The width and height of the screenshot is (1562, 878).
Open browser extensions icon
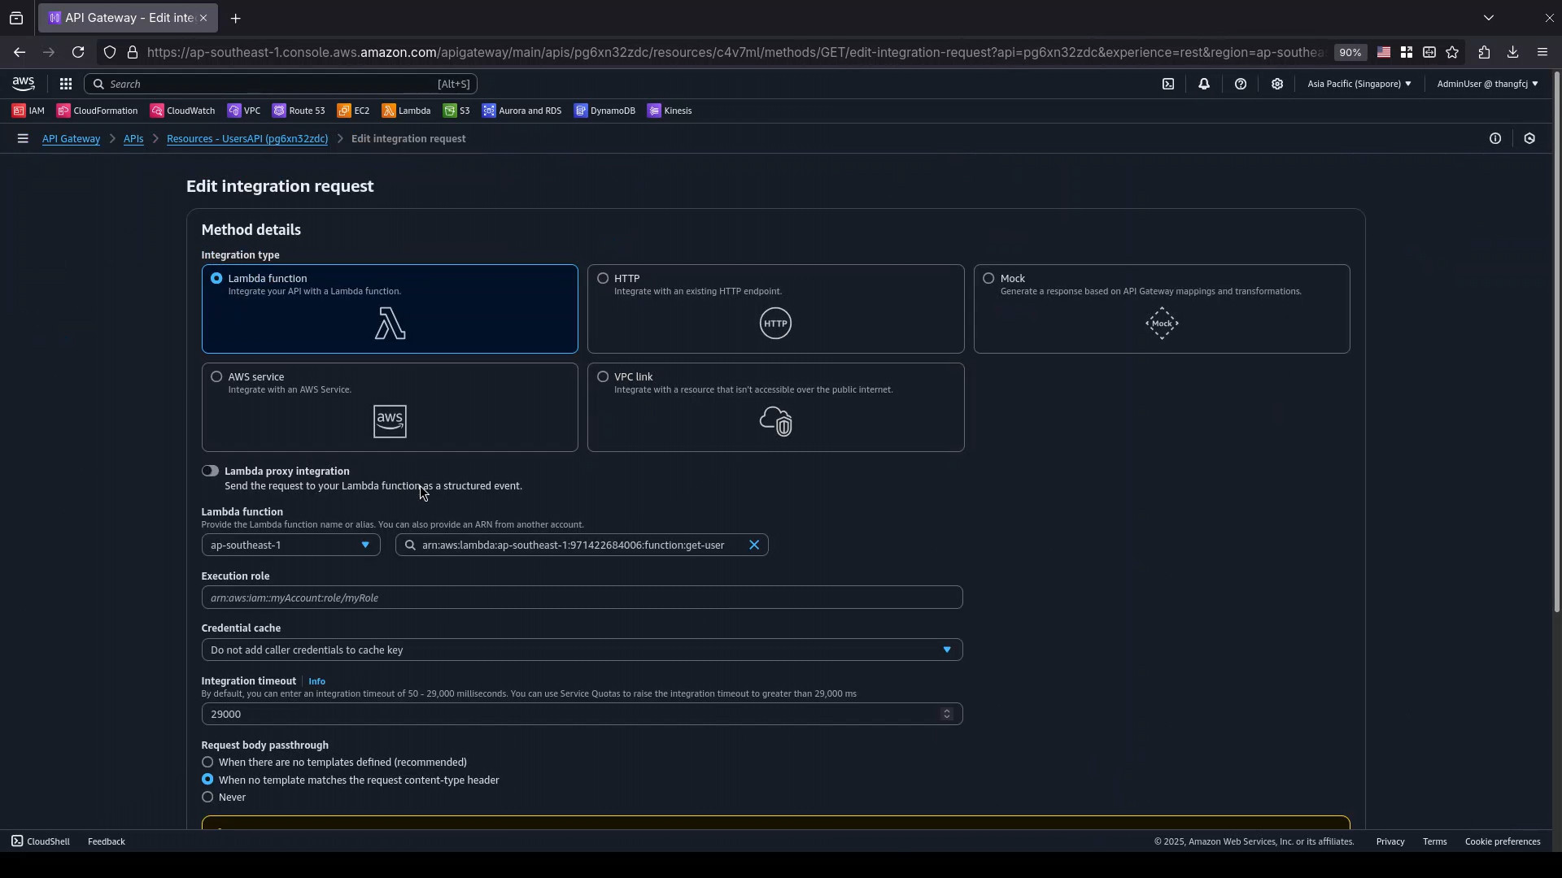tap(1484, 53)
